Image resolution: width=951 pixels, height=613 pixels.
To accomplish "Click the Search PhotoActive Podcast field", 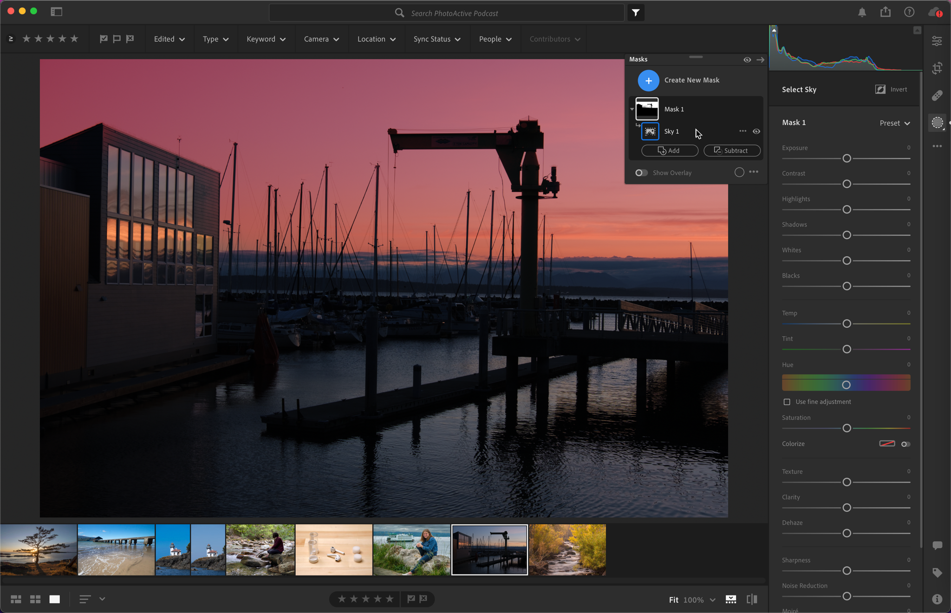I will click(x=446, y=13).
